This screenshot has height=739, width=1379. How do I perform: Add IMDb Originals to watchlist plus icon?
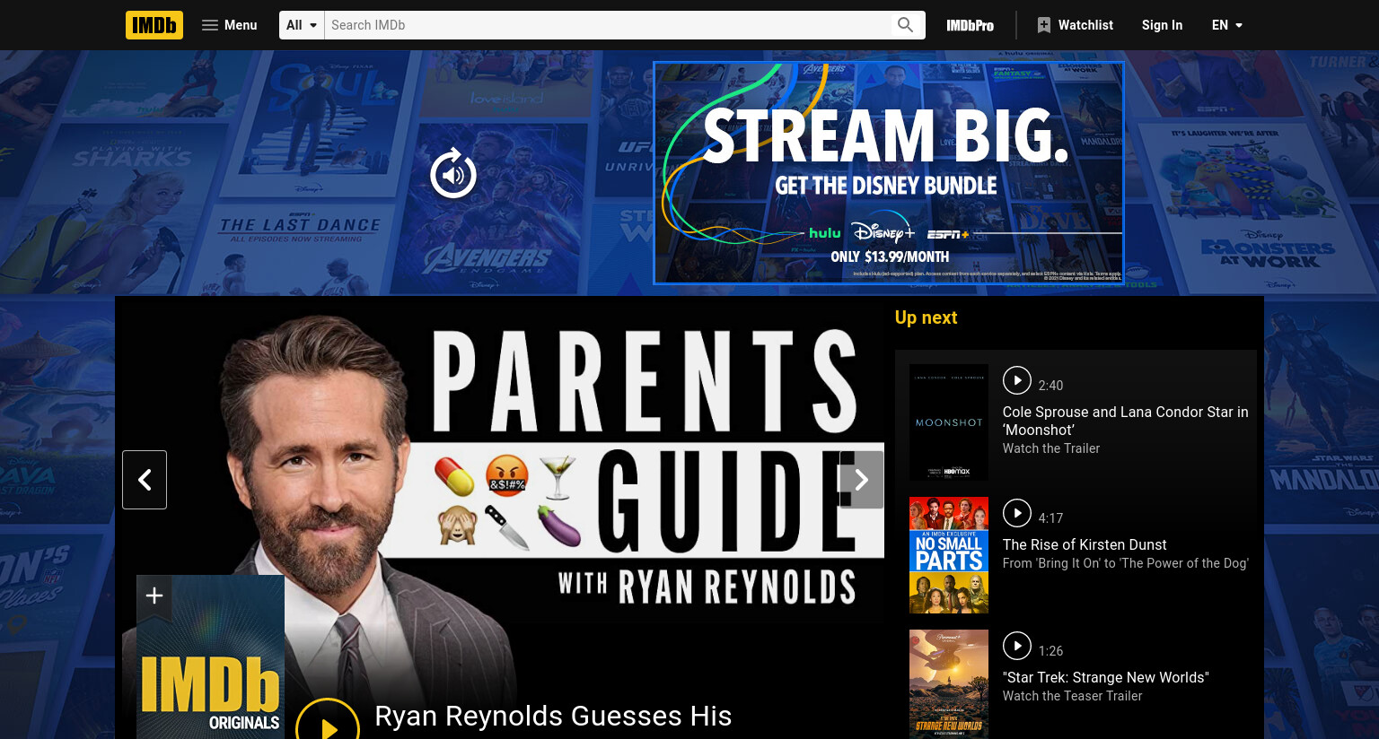coord(154,596)
